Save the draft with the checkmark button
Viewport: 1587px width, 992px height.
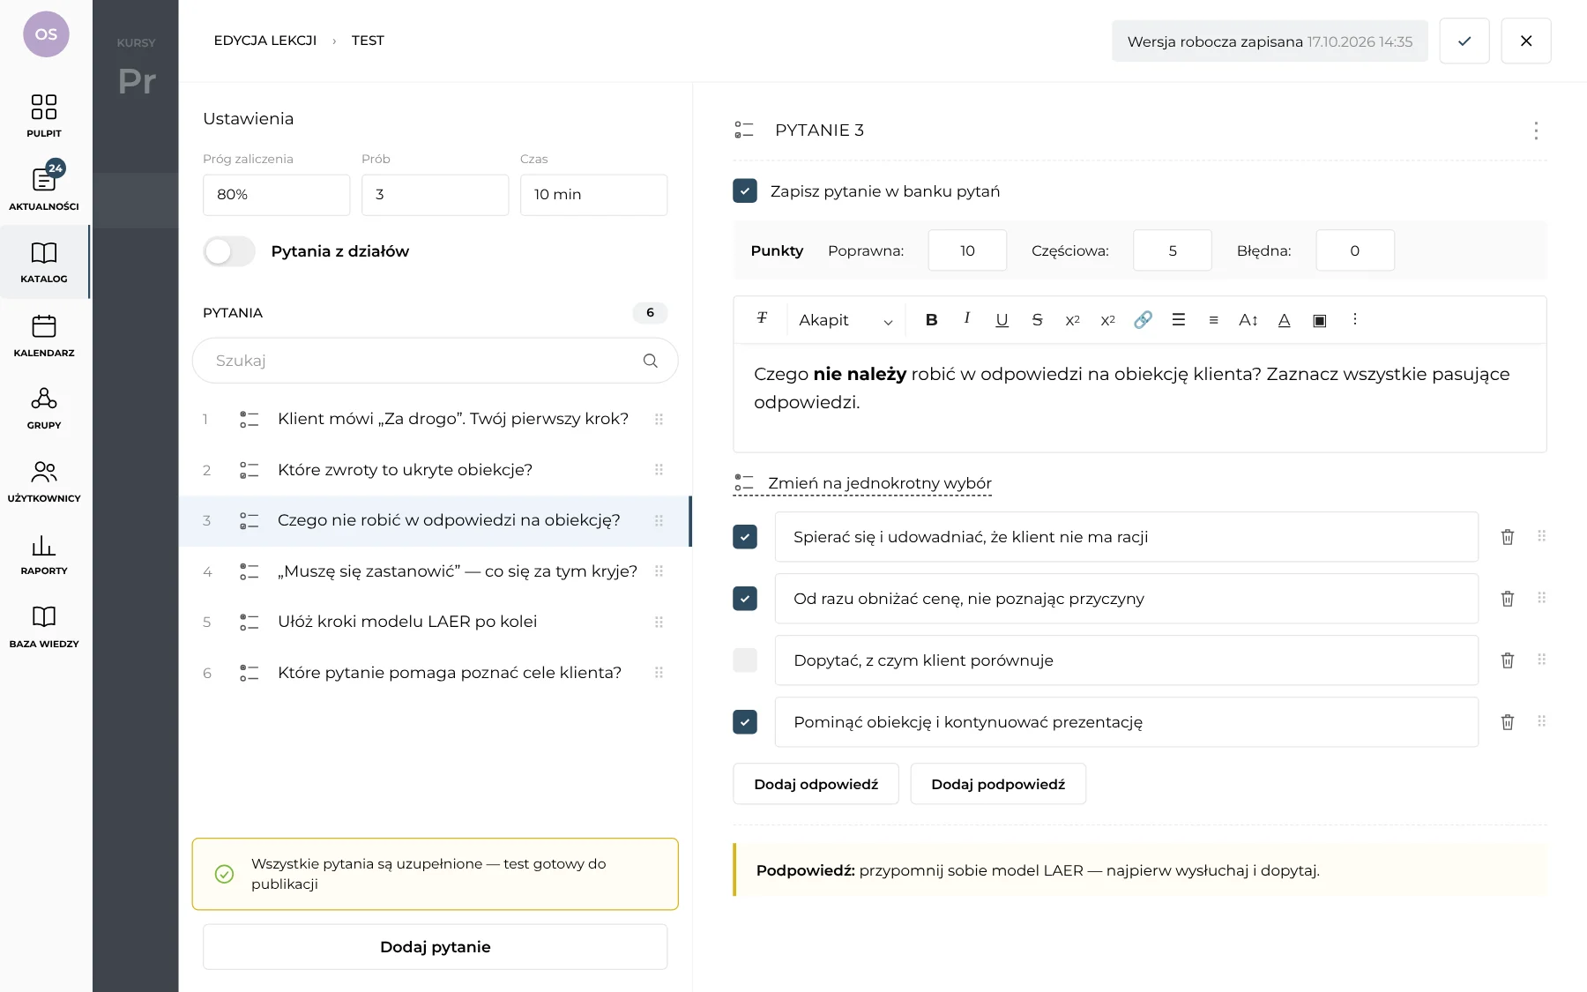pyautogui.click(x=1464, y=41)
